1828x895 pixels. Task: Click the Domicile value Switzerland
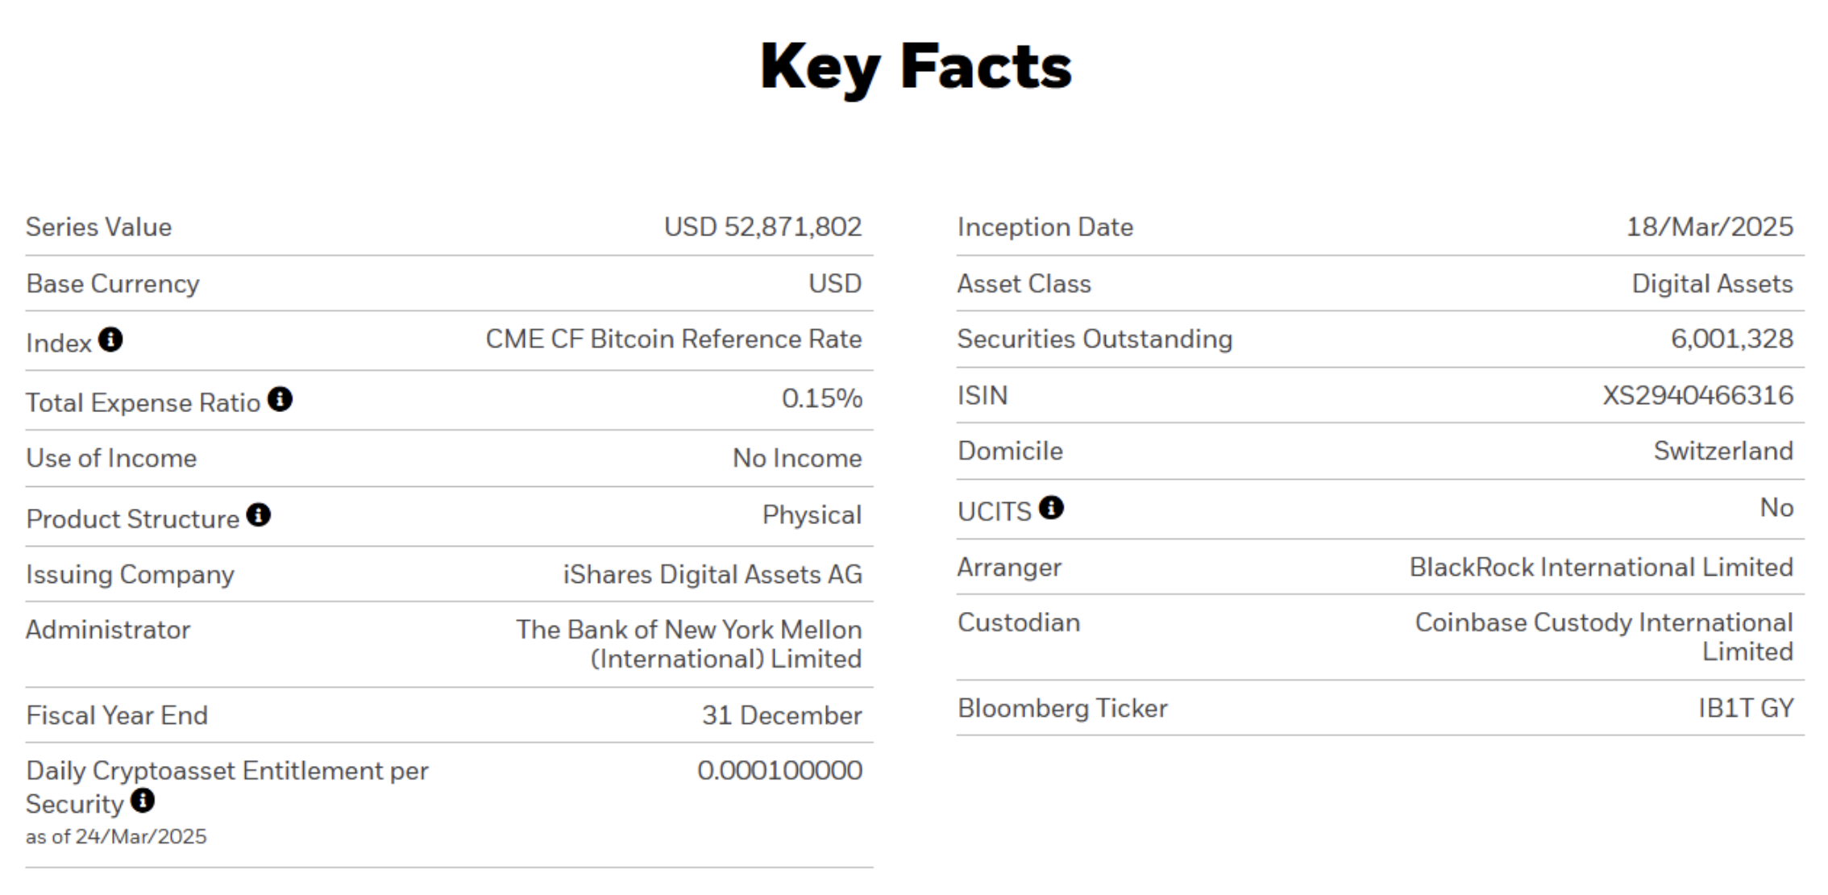1722,452
